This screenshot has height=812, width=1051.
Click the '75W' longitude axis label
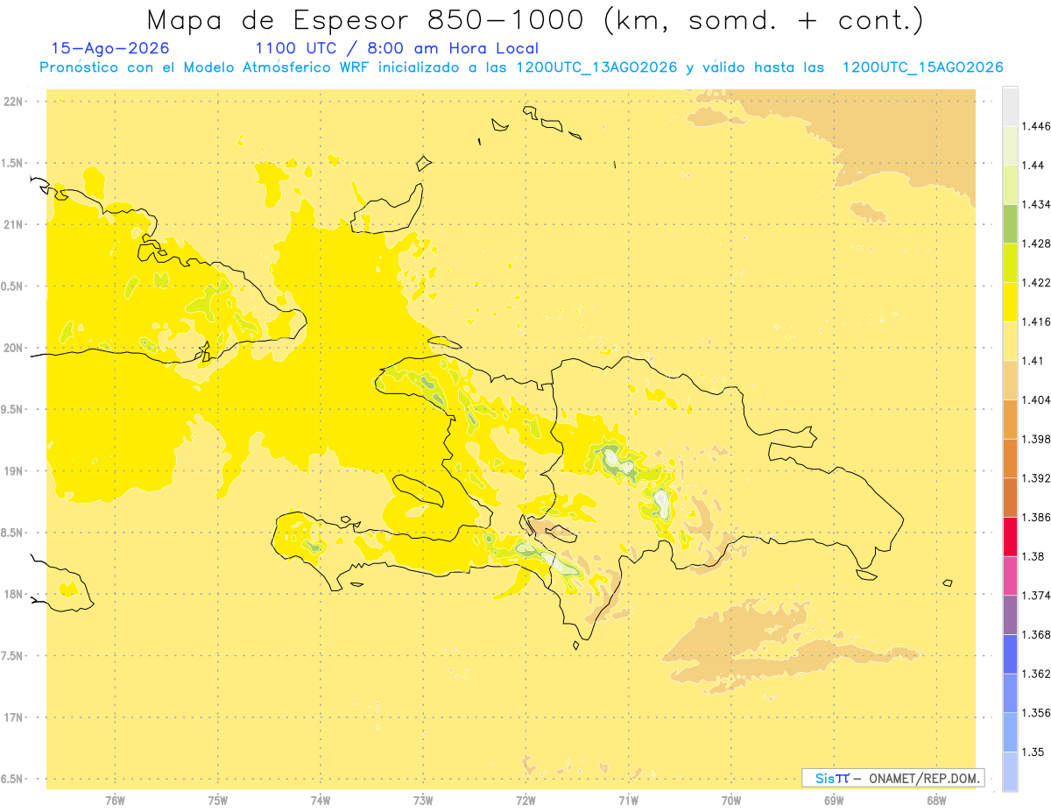[x=218, y=801]
